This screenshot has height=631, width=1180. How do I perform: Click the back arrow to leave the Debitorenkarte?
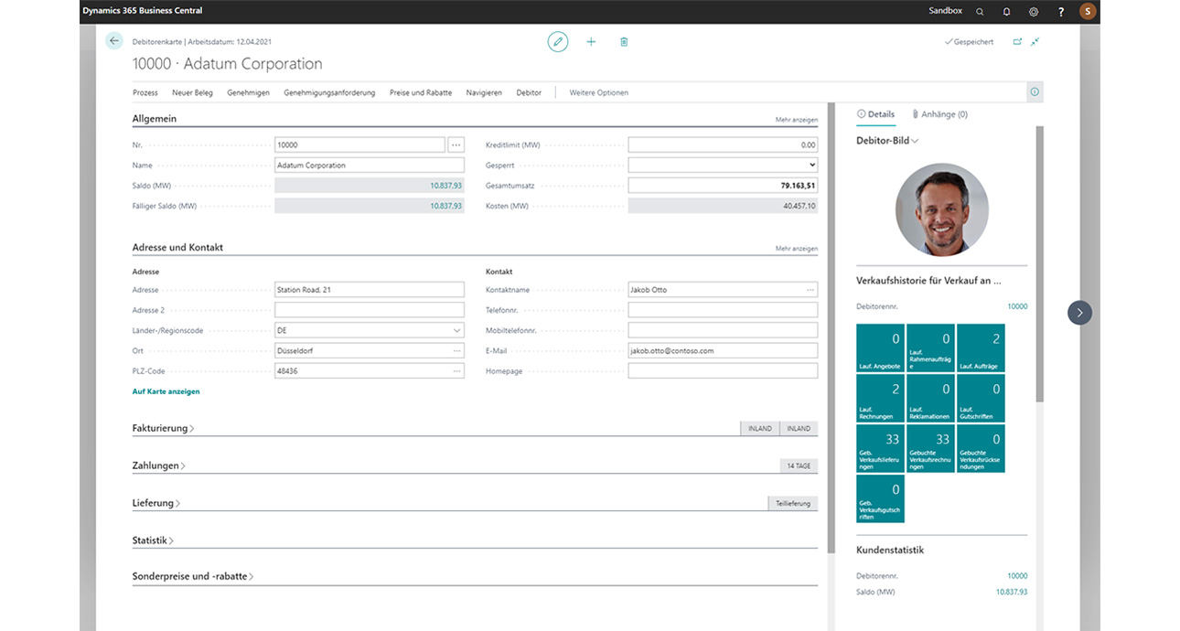tap(113, 41)
